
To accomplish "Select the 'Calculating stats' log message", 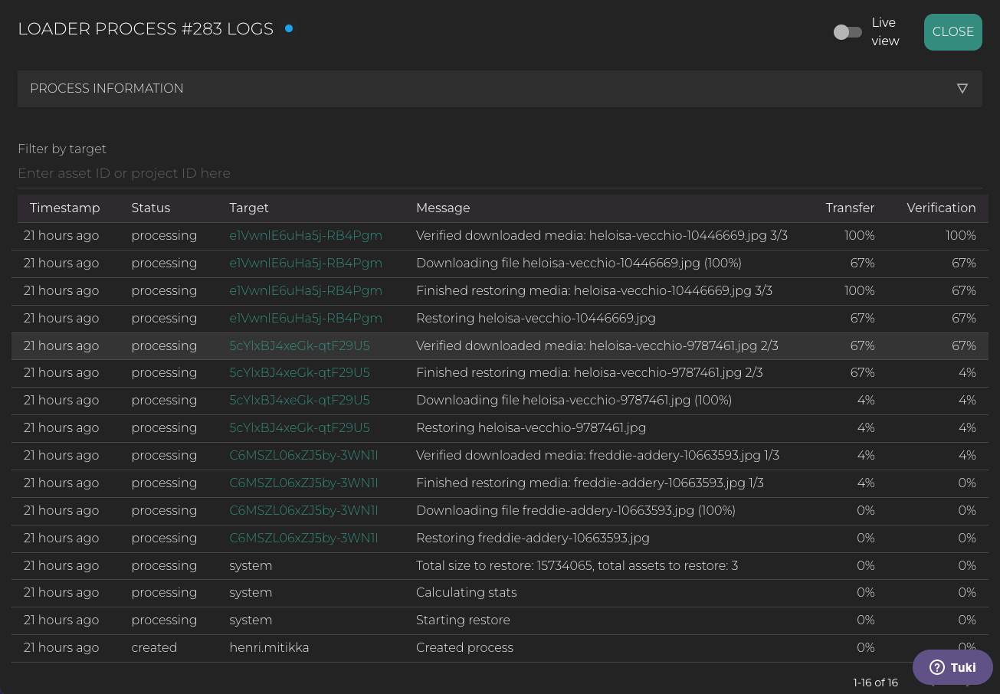I will (466, 592).
